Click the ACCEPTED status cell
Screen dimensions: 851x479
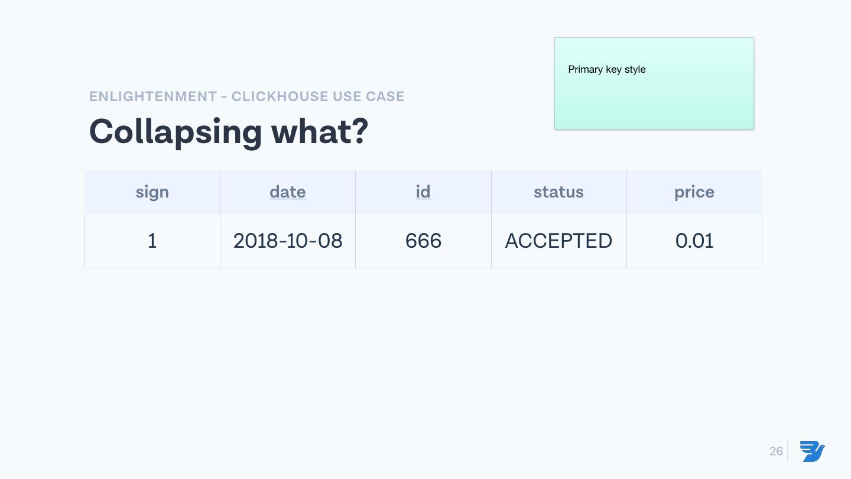point(558,241)
